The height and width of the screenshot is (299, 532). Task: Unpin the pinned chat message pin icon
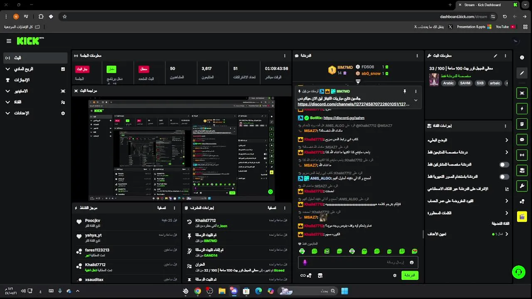pos(404,91)
